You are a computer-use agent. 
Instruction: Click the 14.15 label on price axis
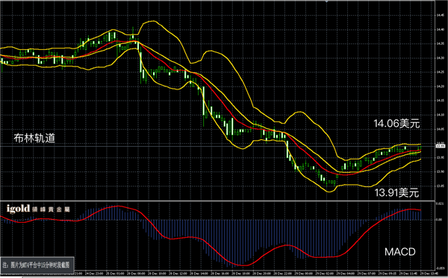coord(440,101)
